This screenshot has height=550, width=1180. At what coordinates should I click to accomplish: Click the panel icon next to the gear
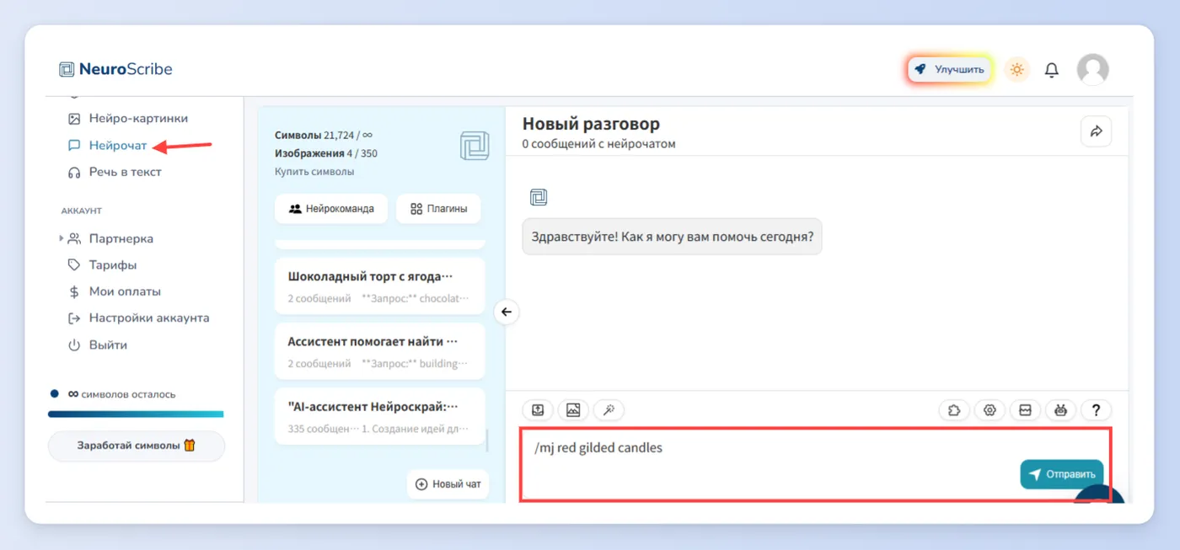click(1026, 410)
